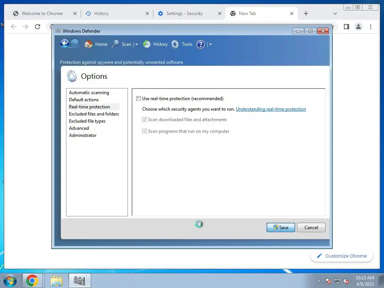The height and width of the screenshot is (288, 384).
Task: Expand the Scan options dropdown arrow
Action: 136,44
